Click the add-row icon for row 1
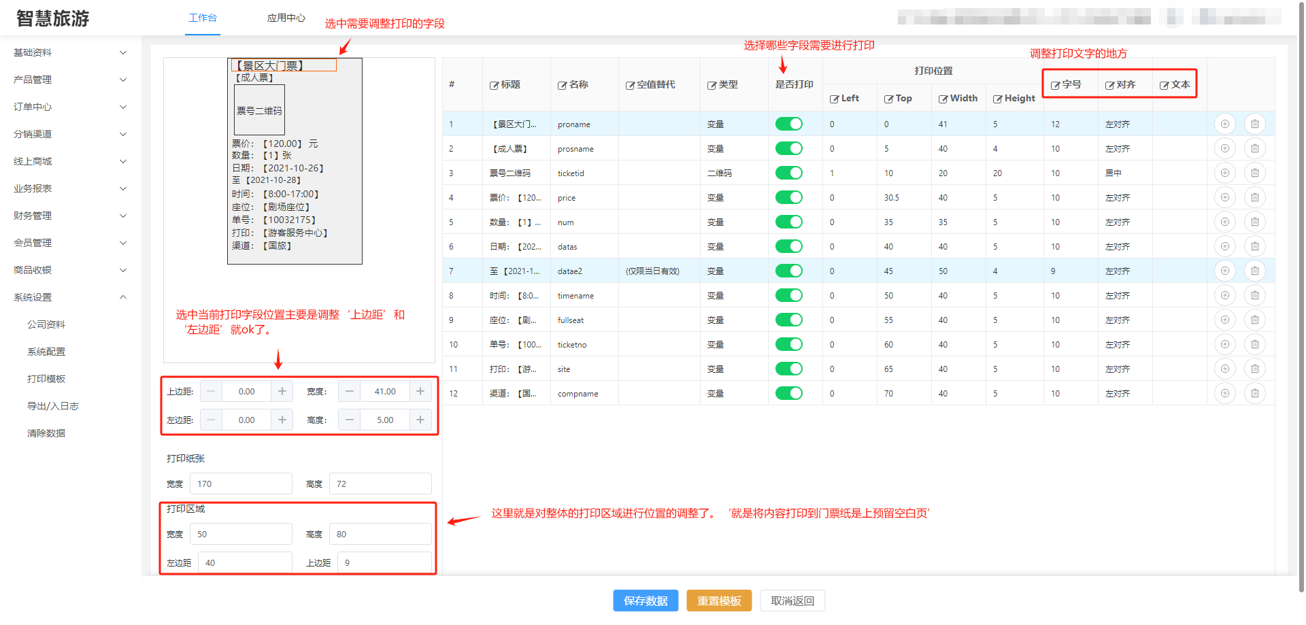Viewport: 1306px width, 625px height. [x=1224, y=124]
